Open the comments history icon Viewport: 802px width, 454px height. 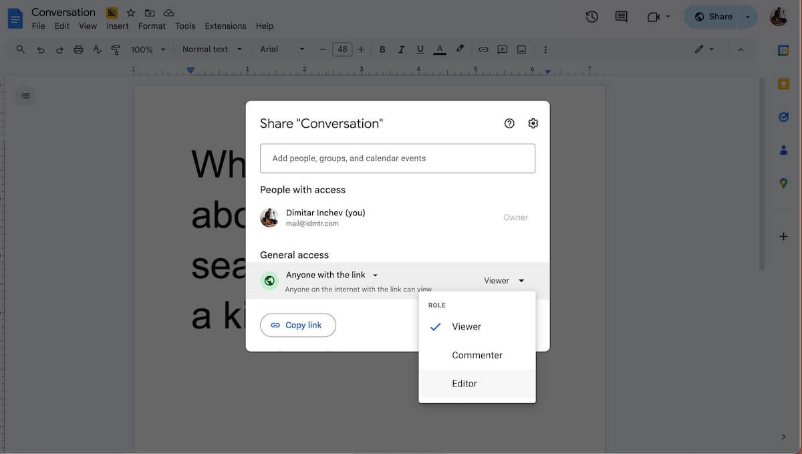621,17
